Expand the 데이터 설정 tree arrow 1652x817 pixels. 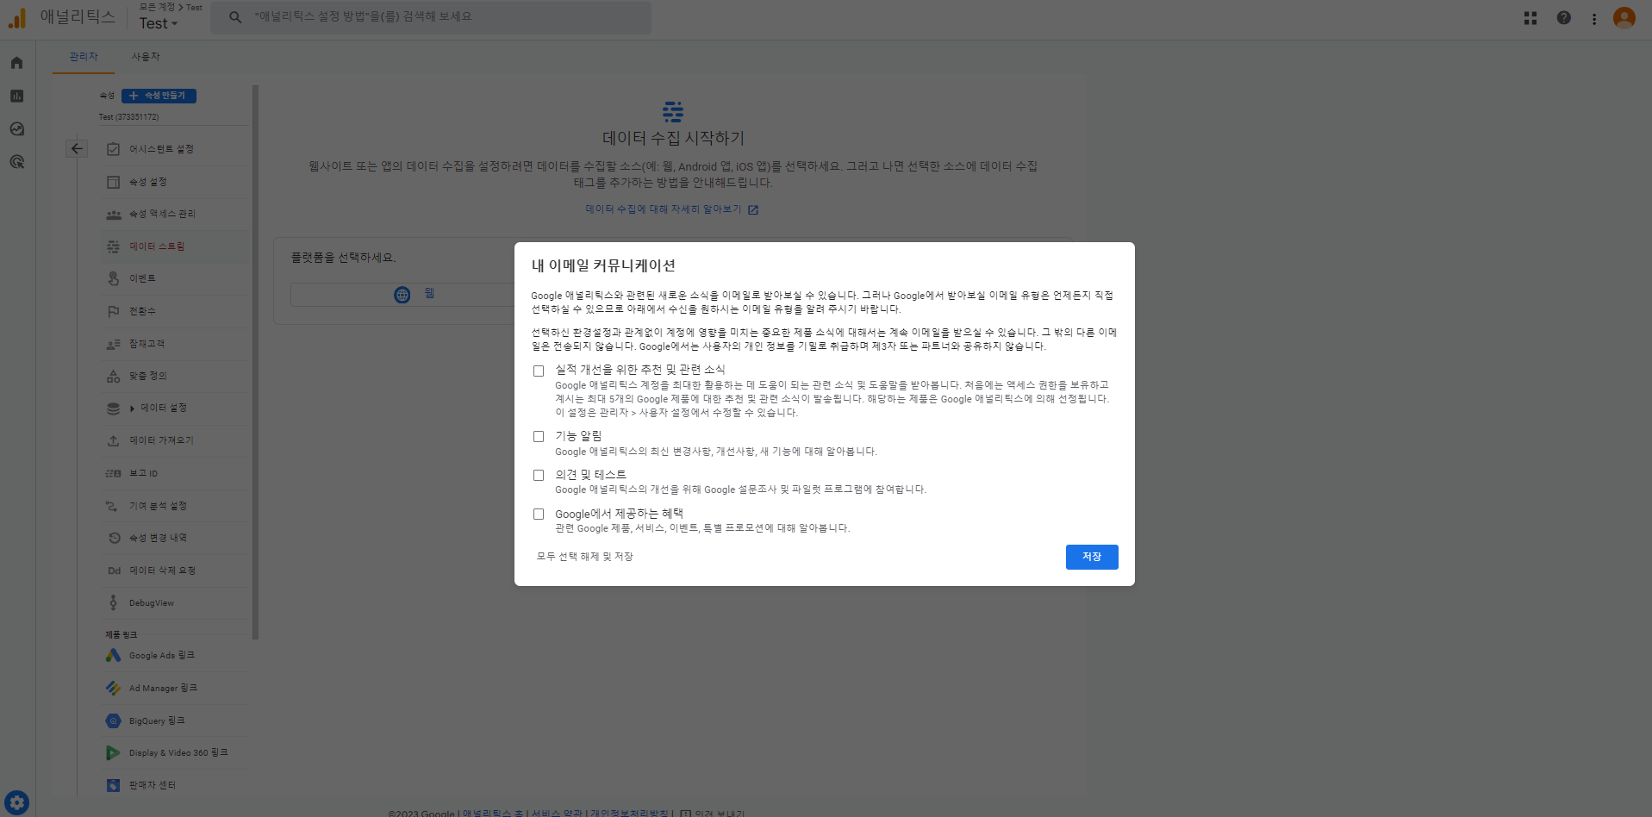(132, 408)
